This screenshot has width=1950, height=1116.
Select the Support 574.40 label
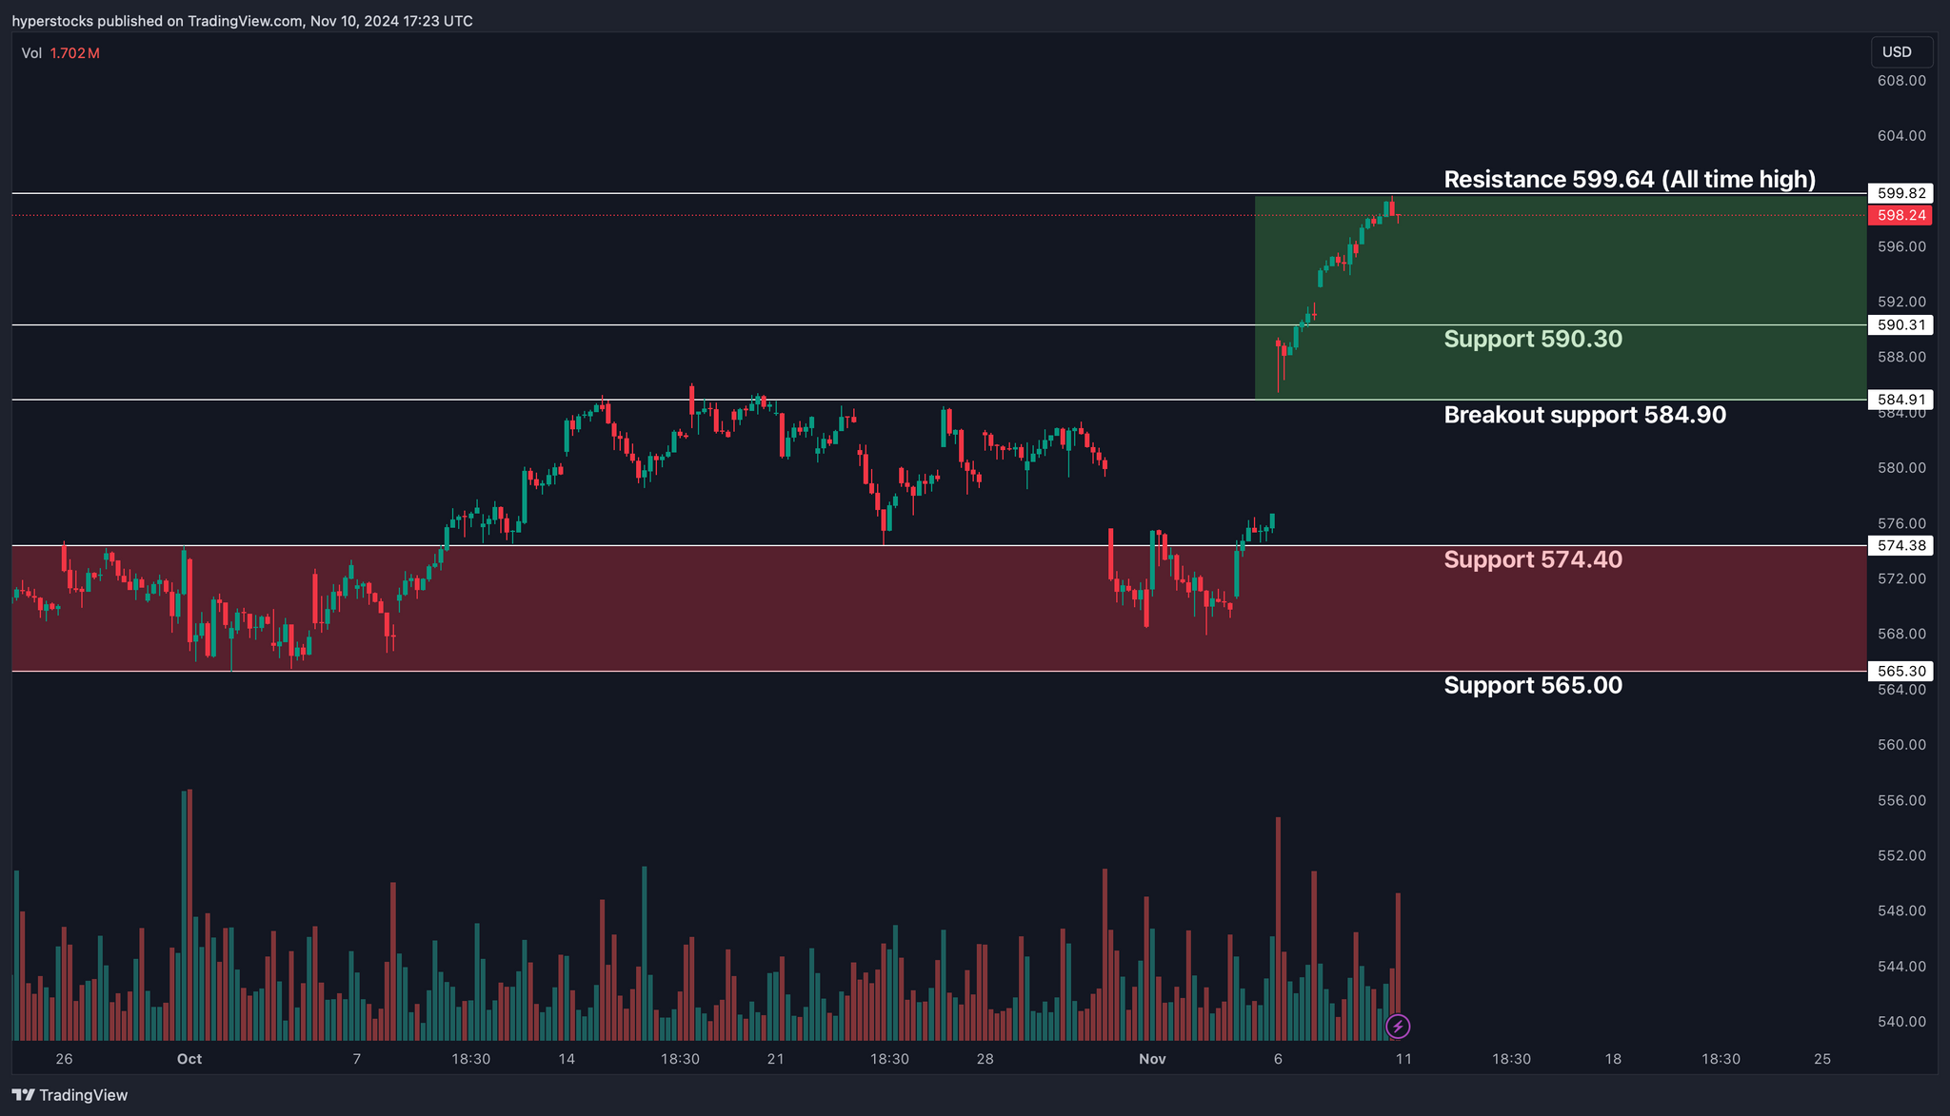click(1533, 559)
